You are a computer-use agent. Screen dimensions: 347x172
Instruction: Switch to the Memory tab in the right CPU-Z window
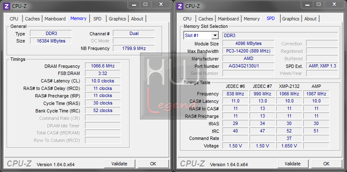[x=252, y=19]
